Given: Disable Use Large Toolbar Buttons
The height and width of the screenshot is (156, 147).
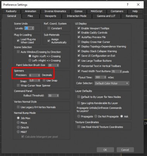Looking at the screenshot, I should pos(79,60).
